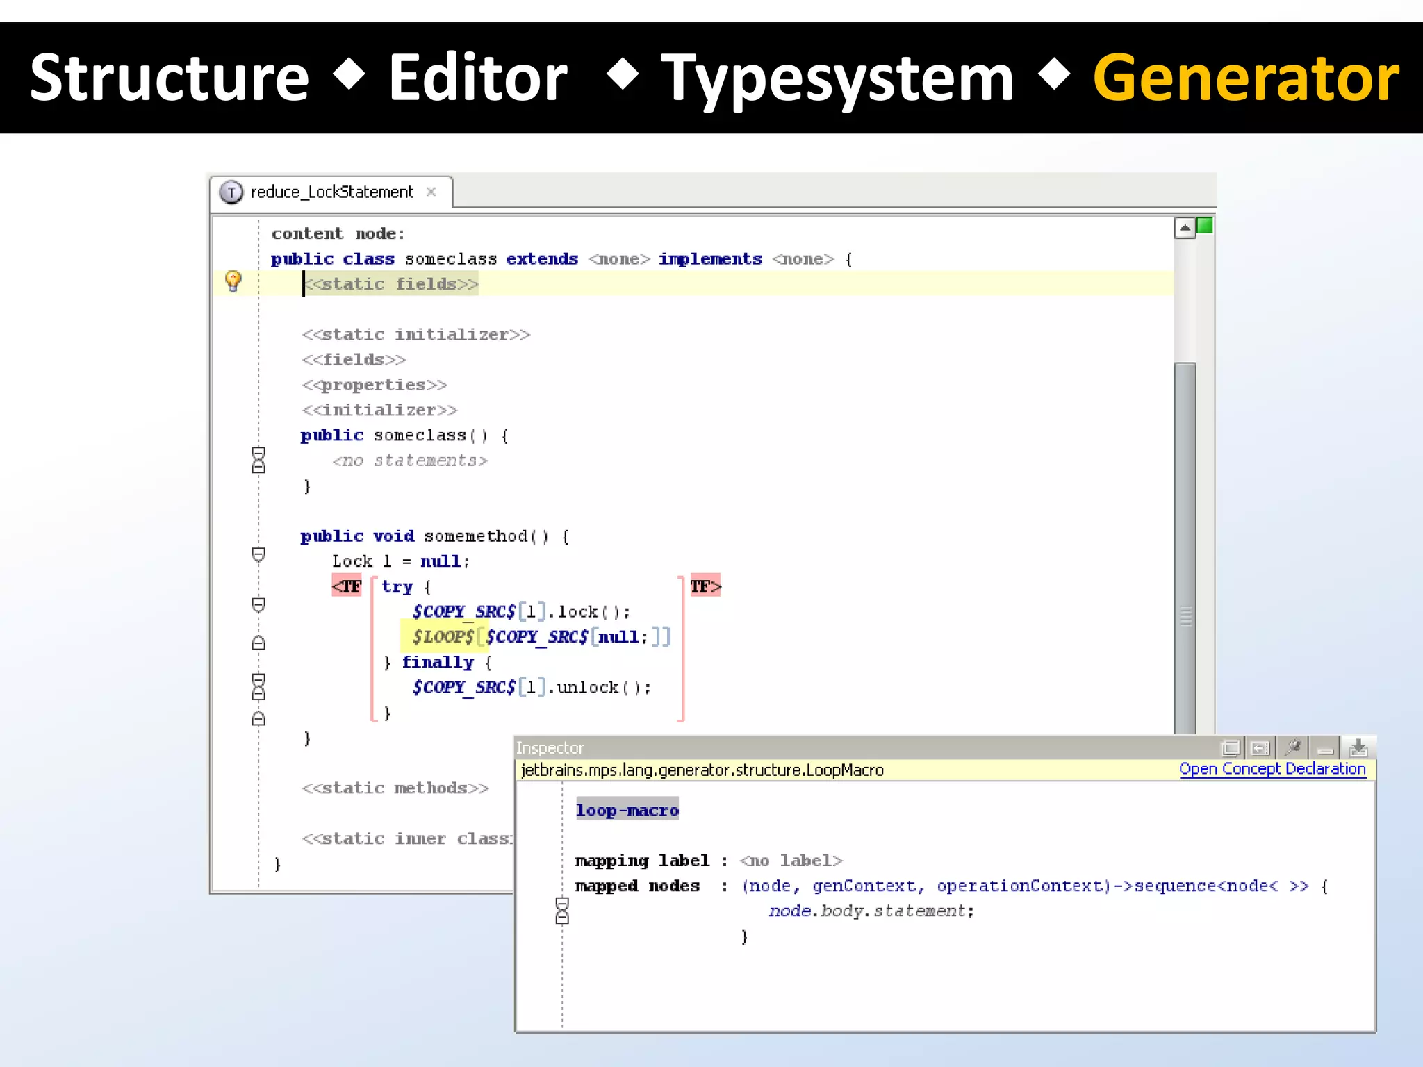The width and height of the screenshot is (1423, 1067).
Task: Click the Inspector pin icon
Action: tap(1293, 748)
